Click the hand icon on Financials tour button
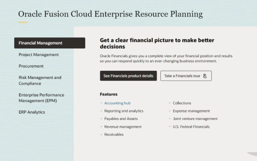Screen dimensions: 257x161 (x=205, y=76)
